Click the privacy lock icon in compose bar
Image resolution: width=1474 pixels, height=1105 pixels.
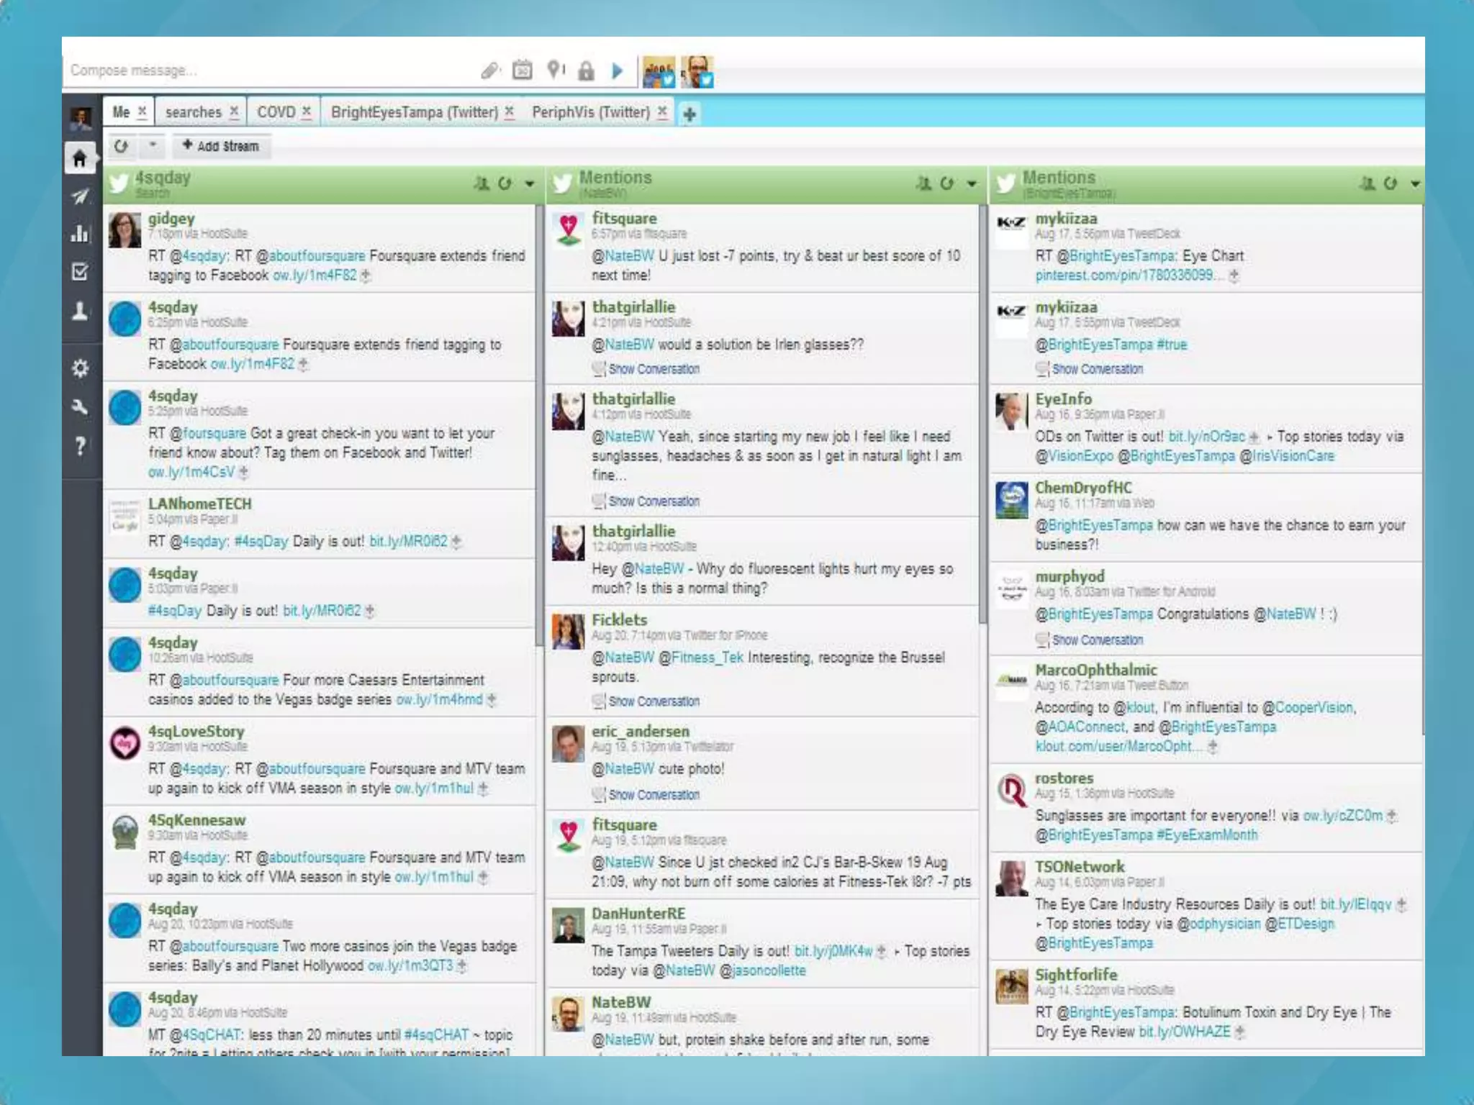coord(587,71)
